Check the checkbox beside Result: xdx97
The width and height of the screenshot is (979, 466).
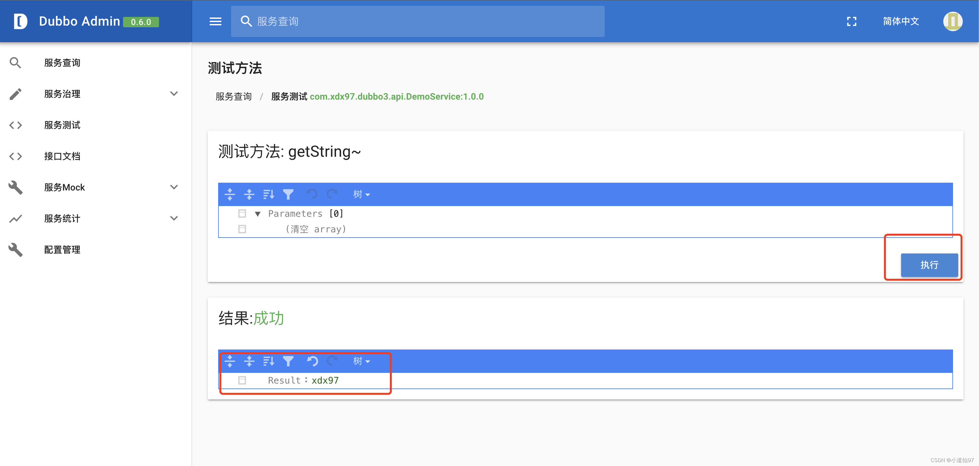tap(242, 380)
